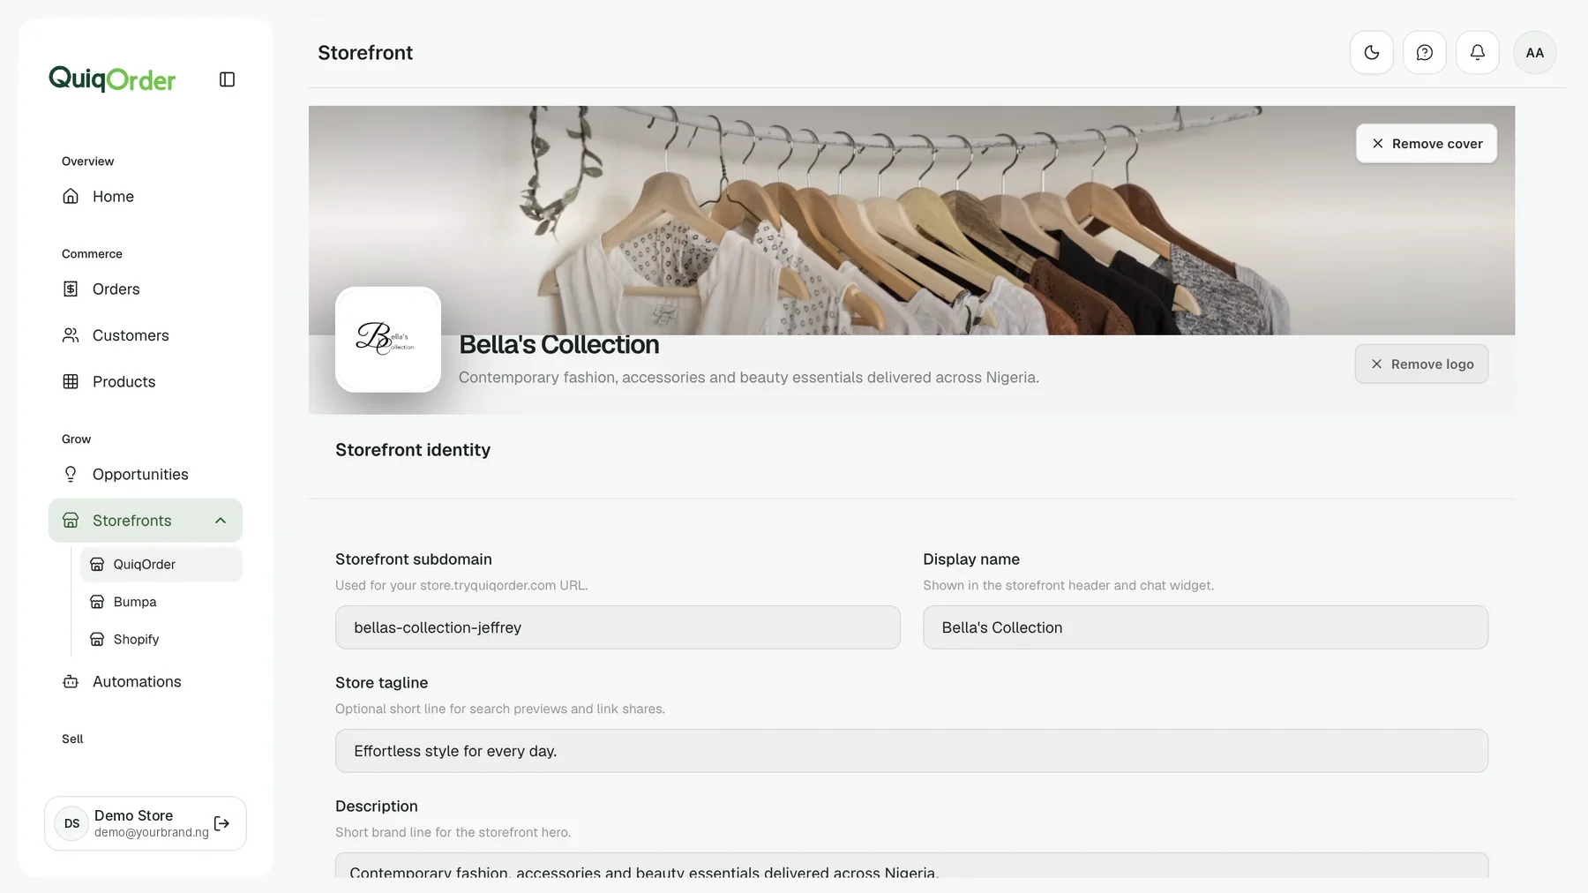Click the Bella's Collection store title

pyautogui.click(x=559, y=344)
